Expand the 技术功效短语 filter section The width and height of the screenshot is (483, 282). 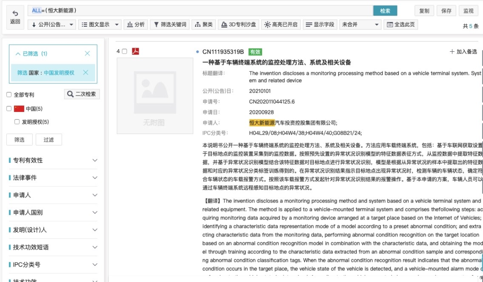(x=53, y=247)
